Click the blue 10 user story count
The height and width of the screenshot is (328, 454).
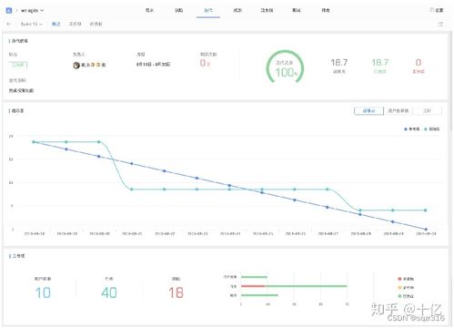(43, 292)
